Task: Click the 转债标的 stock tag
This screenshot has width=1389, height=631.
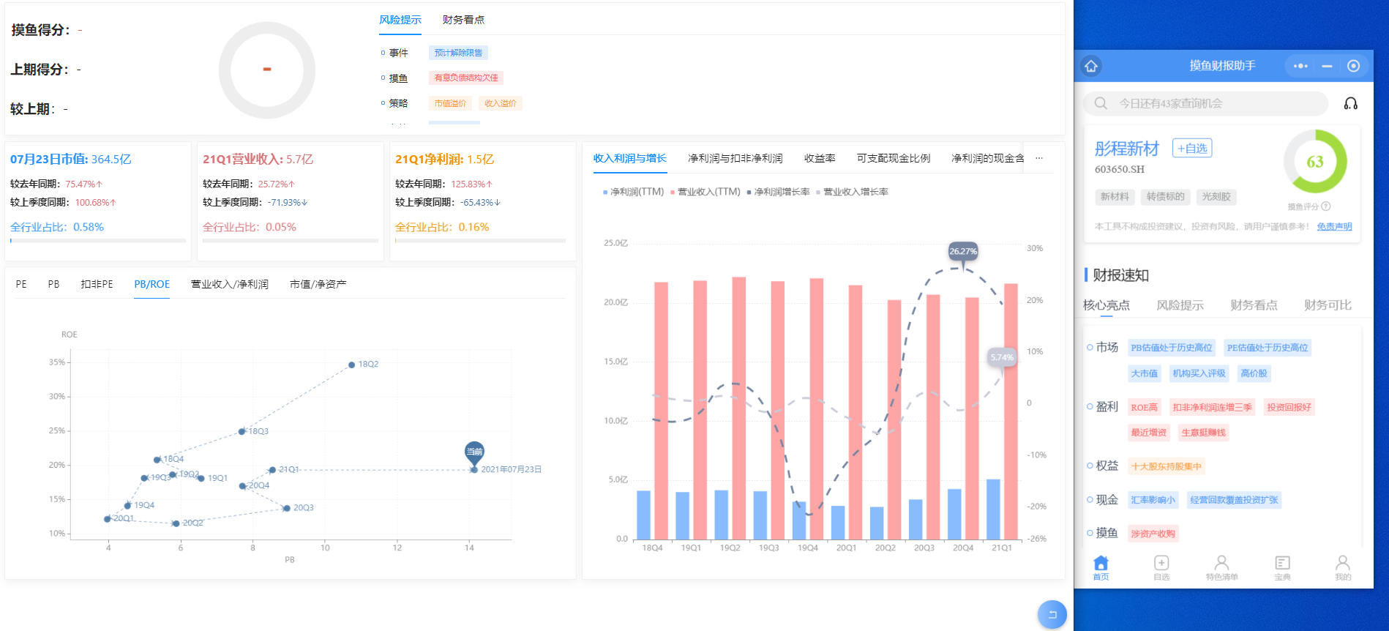Action: (x=1165, y=197)
